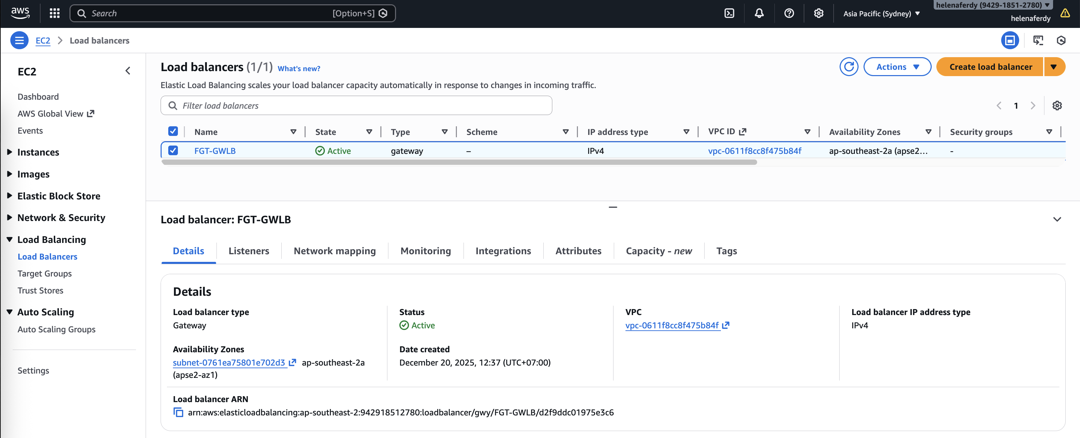Click the horizontal table scrollbar
Viewport: 1080px width, 438px height.
(x=459, y=162)
